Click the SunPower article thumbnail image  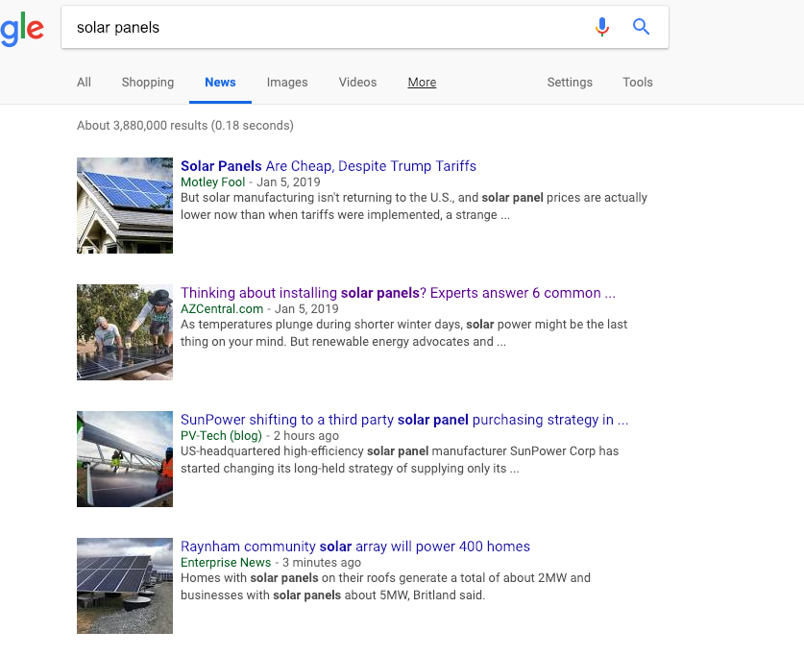coord(125,459)
